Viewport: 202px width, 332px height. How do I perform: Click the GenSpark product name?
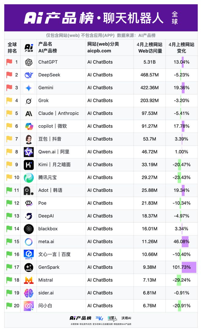[x=49, y=267]
